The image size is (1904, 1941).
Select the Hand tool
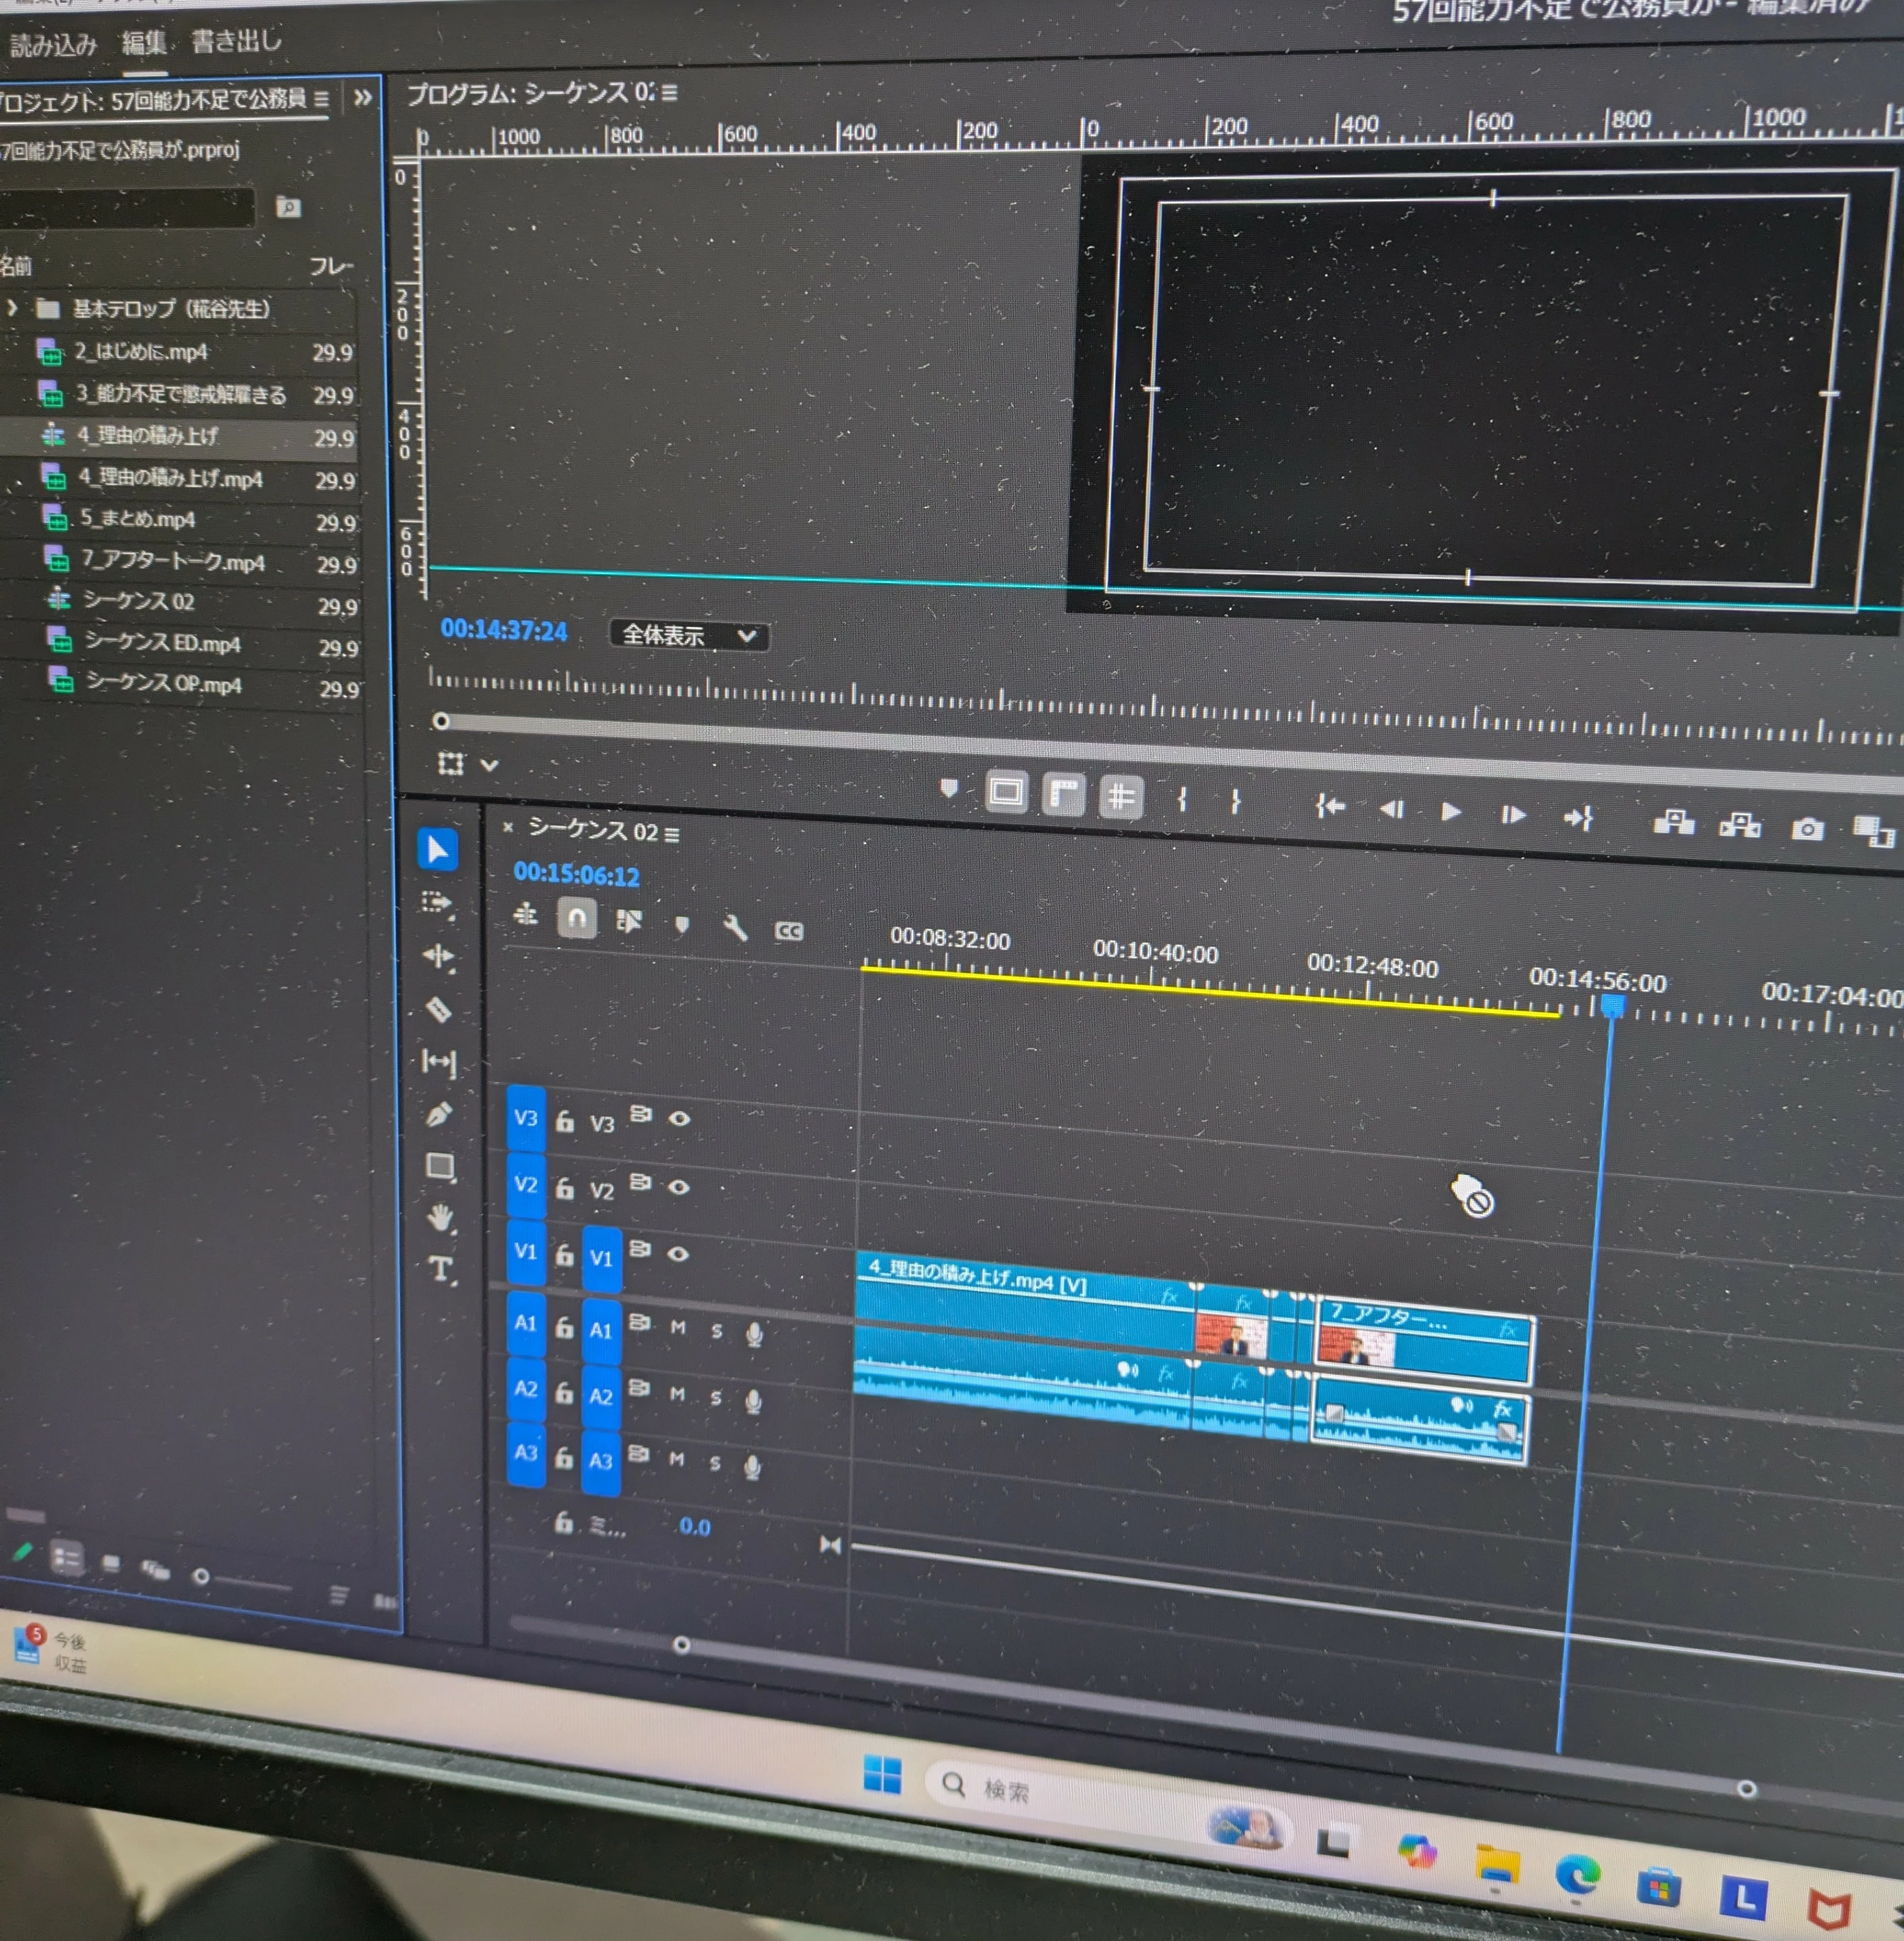(x=440, y=1217)
